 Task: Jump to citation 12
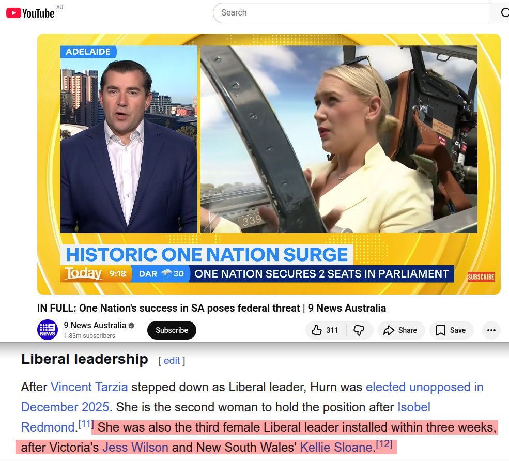[384, 444]
